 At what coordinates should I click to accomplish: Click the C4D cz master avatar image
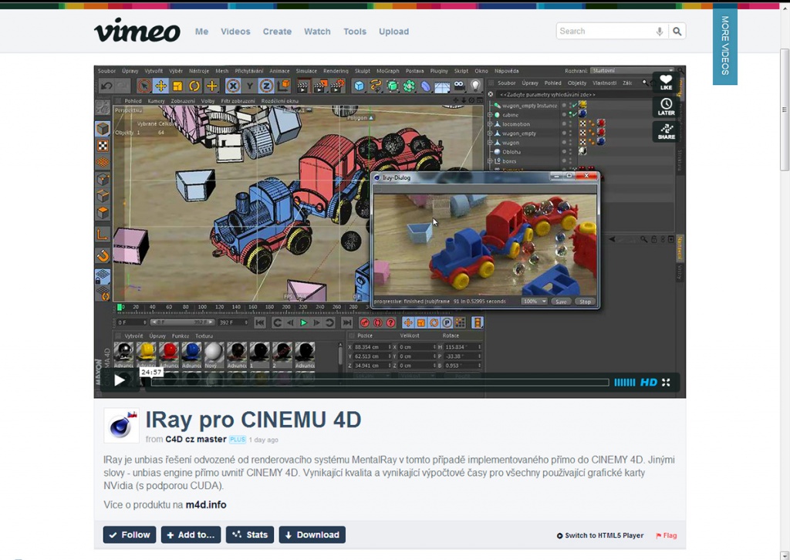coord(121,426)
